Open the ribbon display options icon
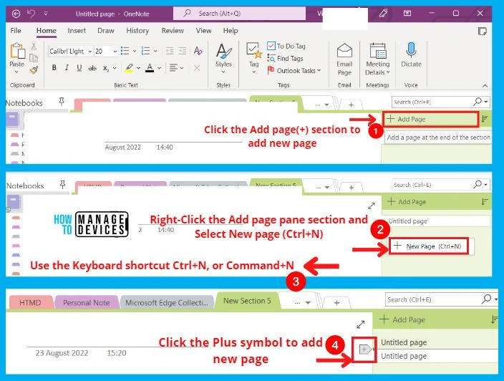The width and height of the screenshot is (504, 381). (407, 13)
